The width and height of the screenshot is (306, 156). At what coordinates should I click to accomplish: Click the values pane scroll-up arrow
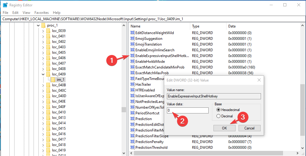302,26
